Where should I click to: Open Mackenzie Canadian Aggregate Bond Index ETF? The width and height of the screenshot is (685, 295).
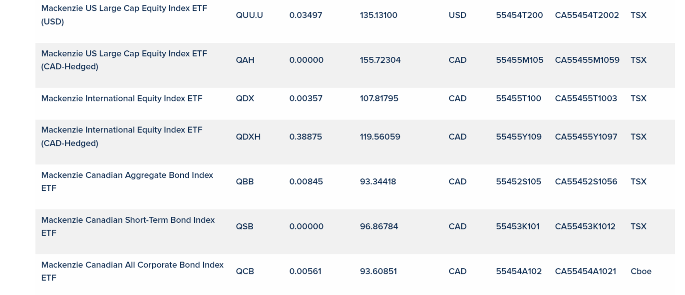[127, 175]
